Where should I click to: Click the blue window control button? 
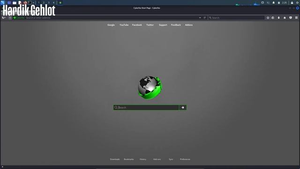(298, 8)
